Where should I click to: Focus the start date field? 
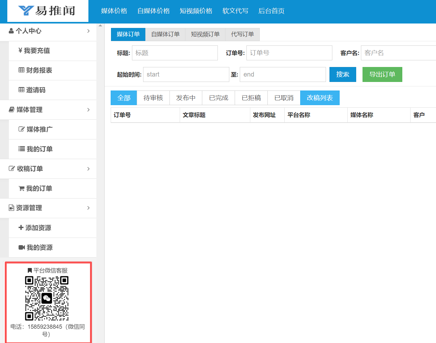(186, 74)
